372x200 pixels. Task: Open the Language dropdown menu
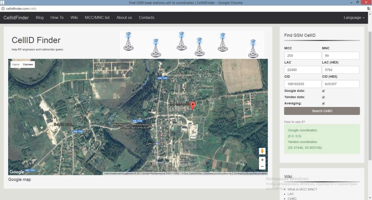[x=354, y=17]
